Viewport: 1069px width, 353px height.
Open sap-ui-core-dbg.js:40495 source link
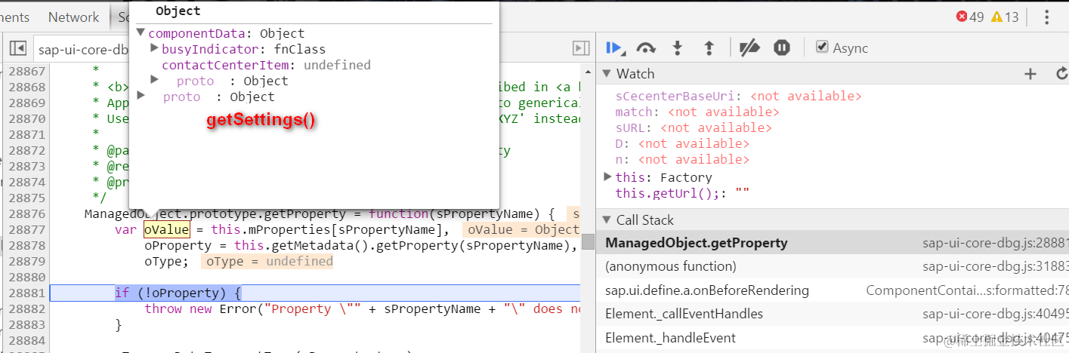tap(996, 314)
